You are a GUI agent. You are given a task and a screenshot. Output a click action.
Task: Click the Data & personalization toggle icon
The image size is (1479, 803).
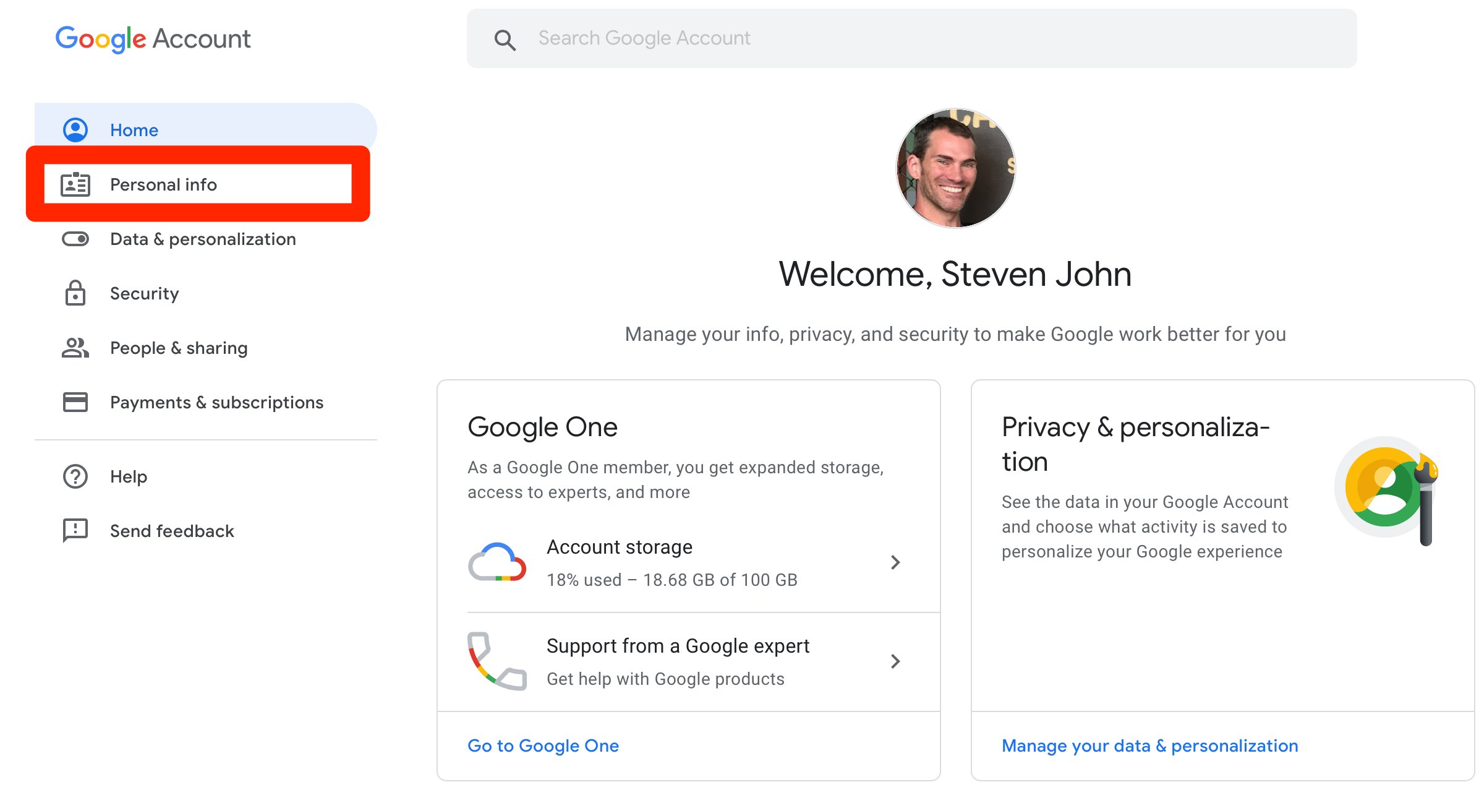coord(75,239)
